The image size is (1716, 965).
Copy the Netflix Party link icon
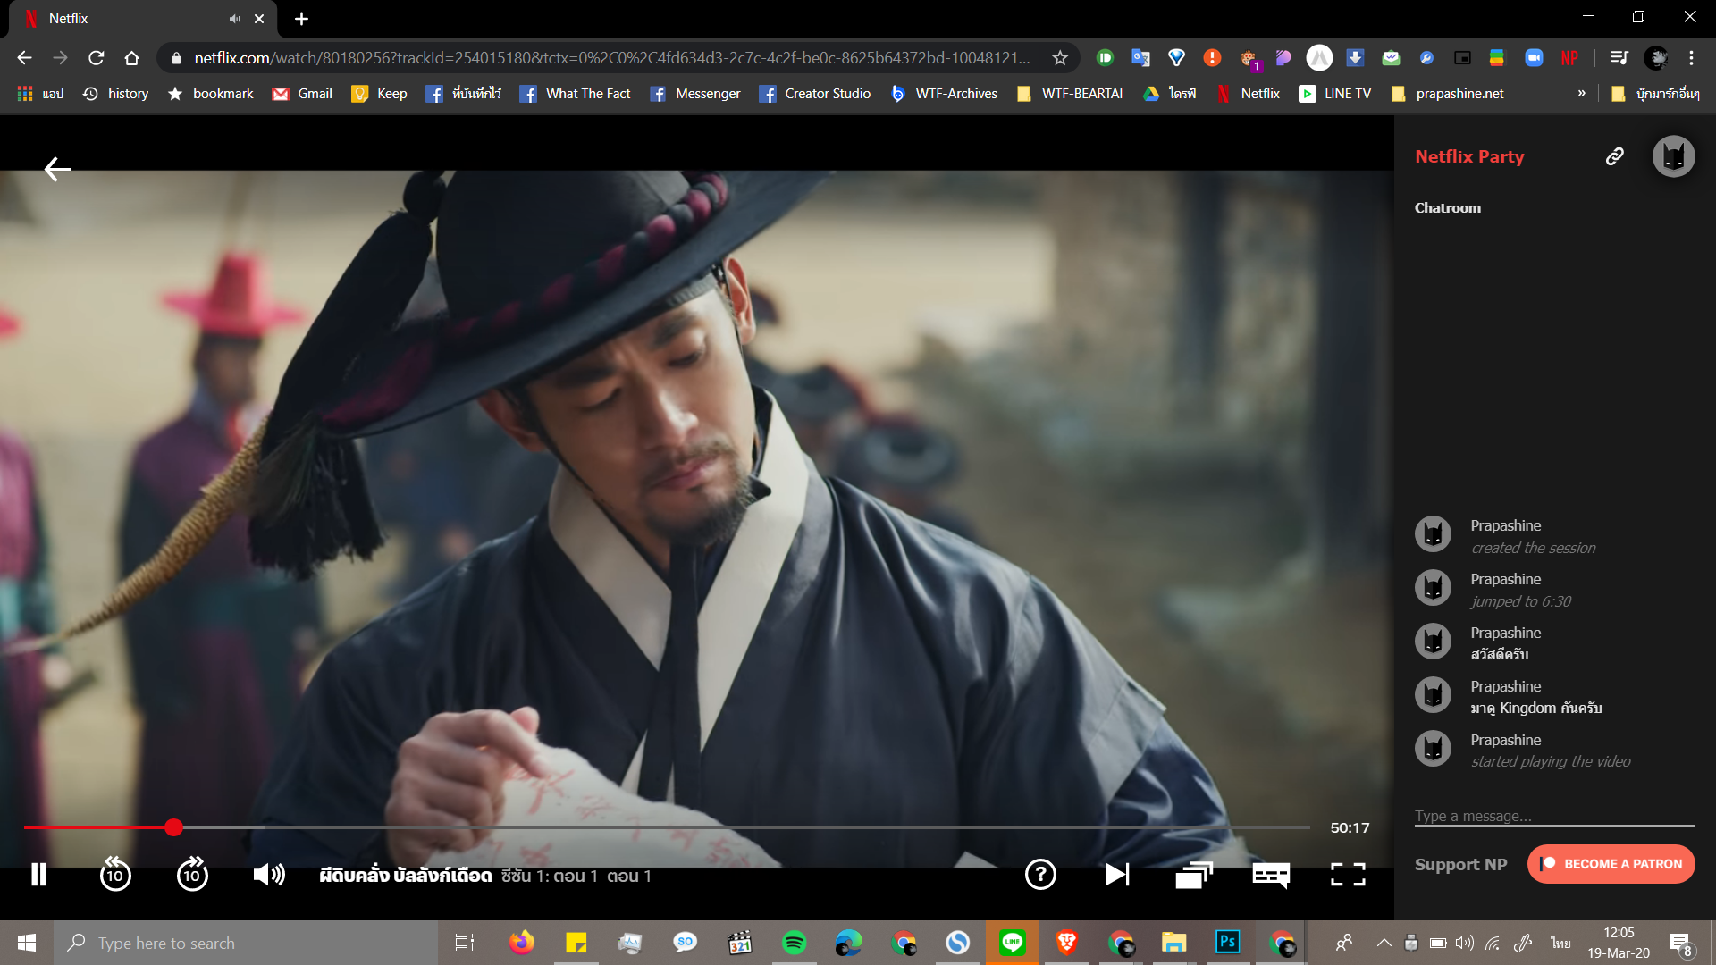coord(1614,156)
